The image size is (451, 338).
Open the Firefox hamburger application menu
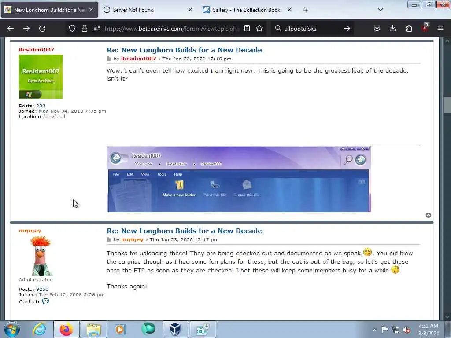click(x=440, y=28)
